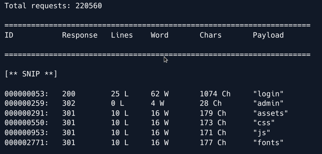322x154 pixels.
Task: Select the "login" payload entry
Action: (268, 94)
